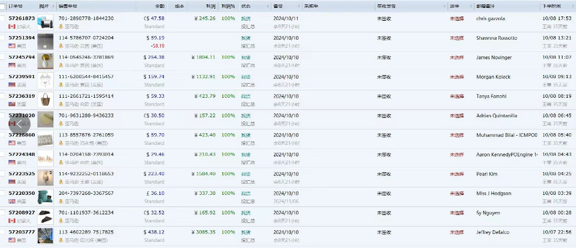Image resolution: width=576 pixels, height=248 pixels.
Task: Click Amazon icon in order 57236319 row
Action: coord(61,104)
